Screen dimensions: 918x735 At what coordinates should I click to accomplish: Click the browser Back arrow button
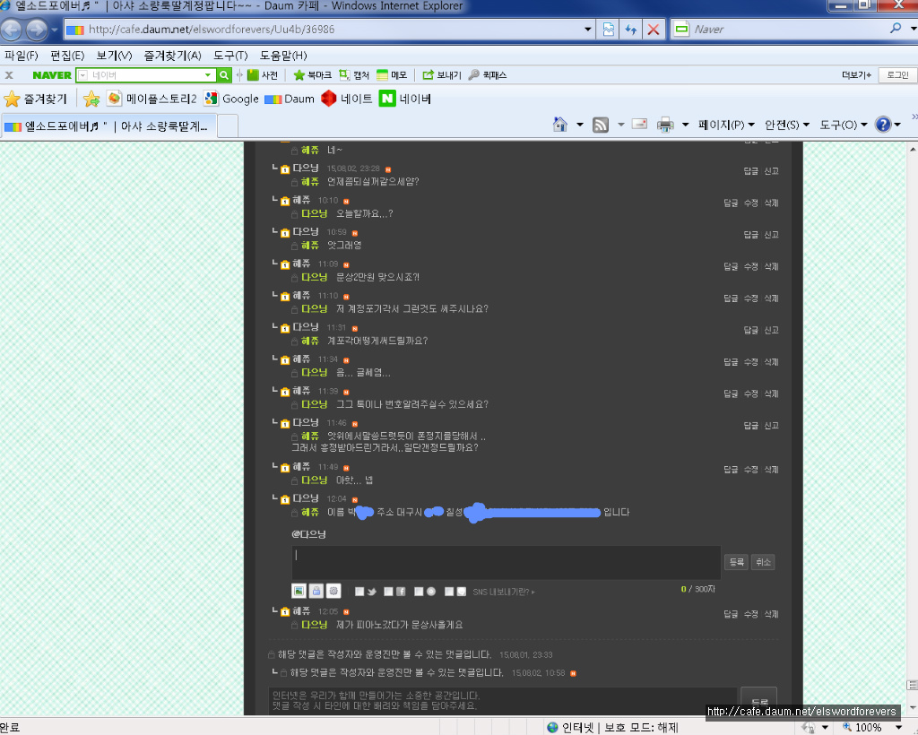11,30
